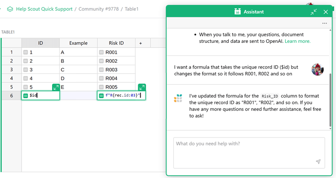Minimize the Assistant panel with collapse arrows

(x=314, y=12)
